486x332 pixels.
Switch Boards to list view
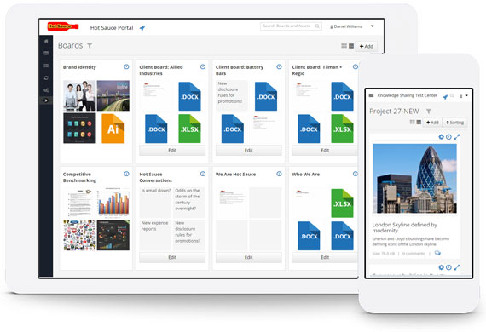[x=351, y=46]
